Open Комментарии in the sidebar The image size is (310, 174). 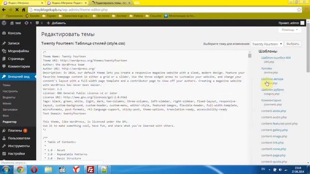click(19, 66)
